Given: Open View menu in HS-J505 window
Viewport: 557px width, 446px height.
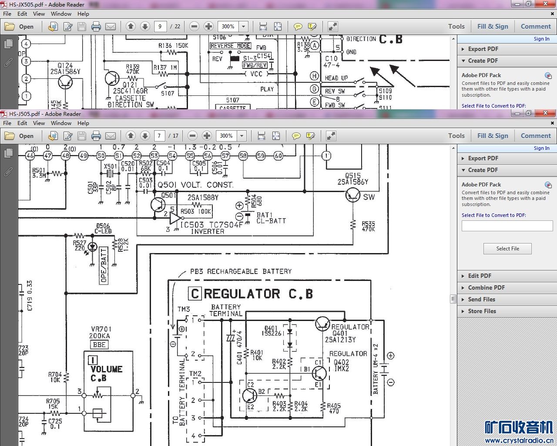Looking at the screenshot, I should coord(39,123).
